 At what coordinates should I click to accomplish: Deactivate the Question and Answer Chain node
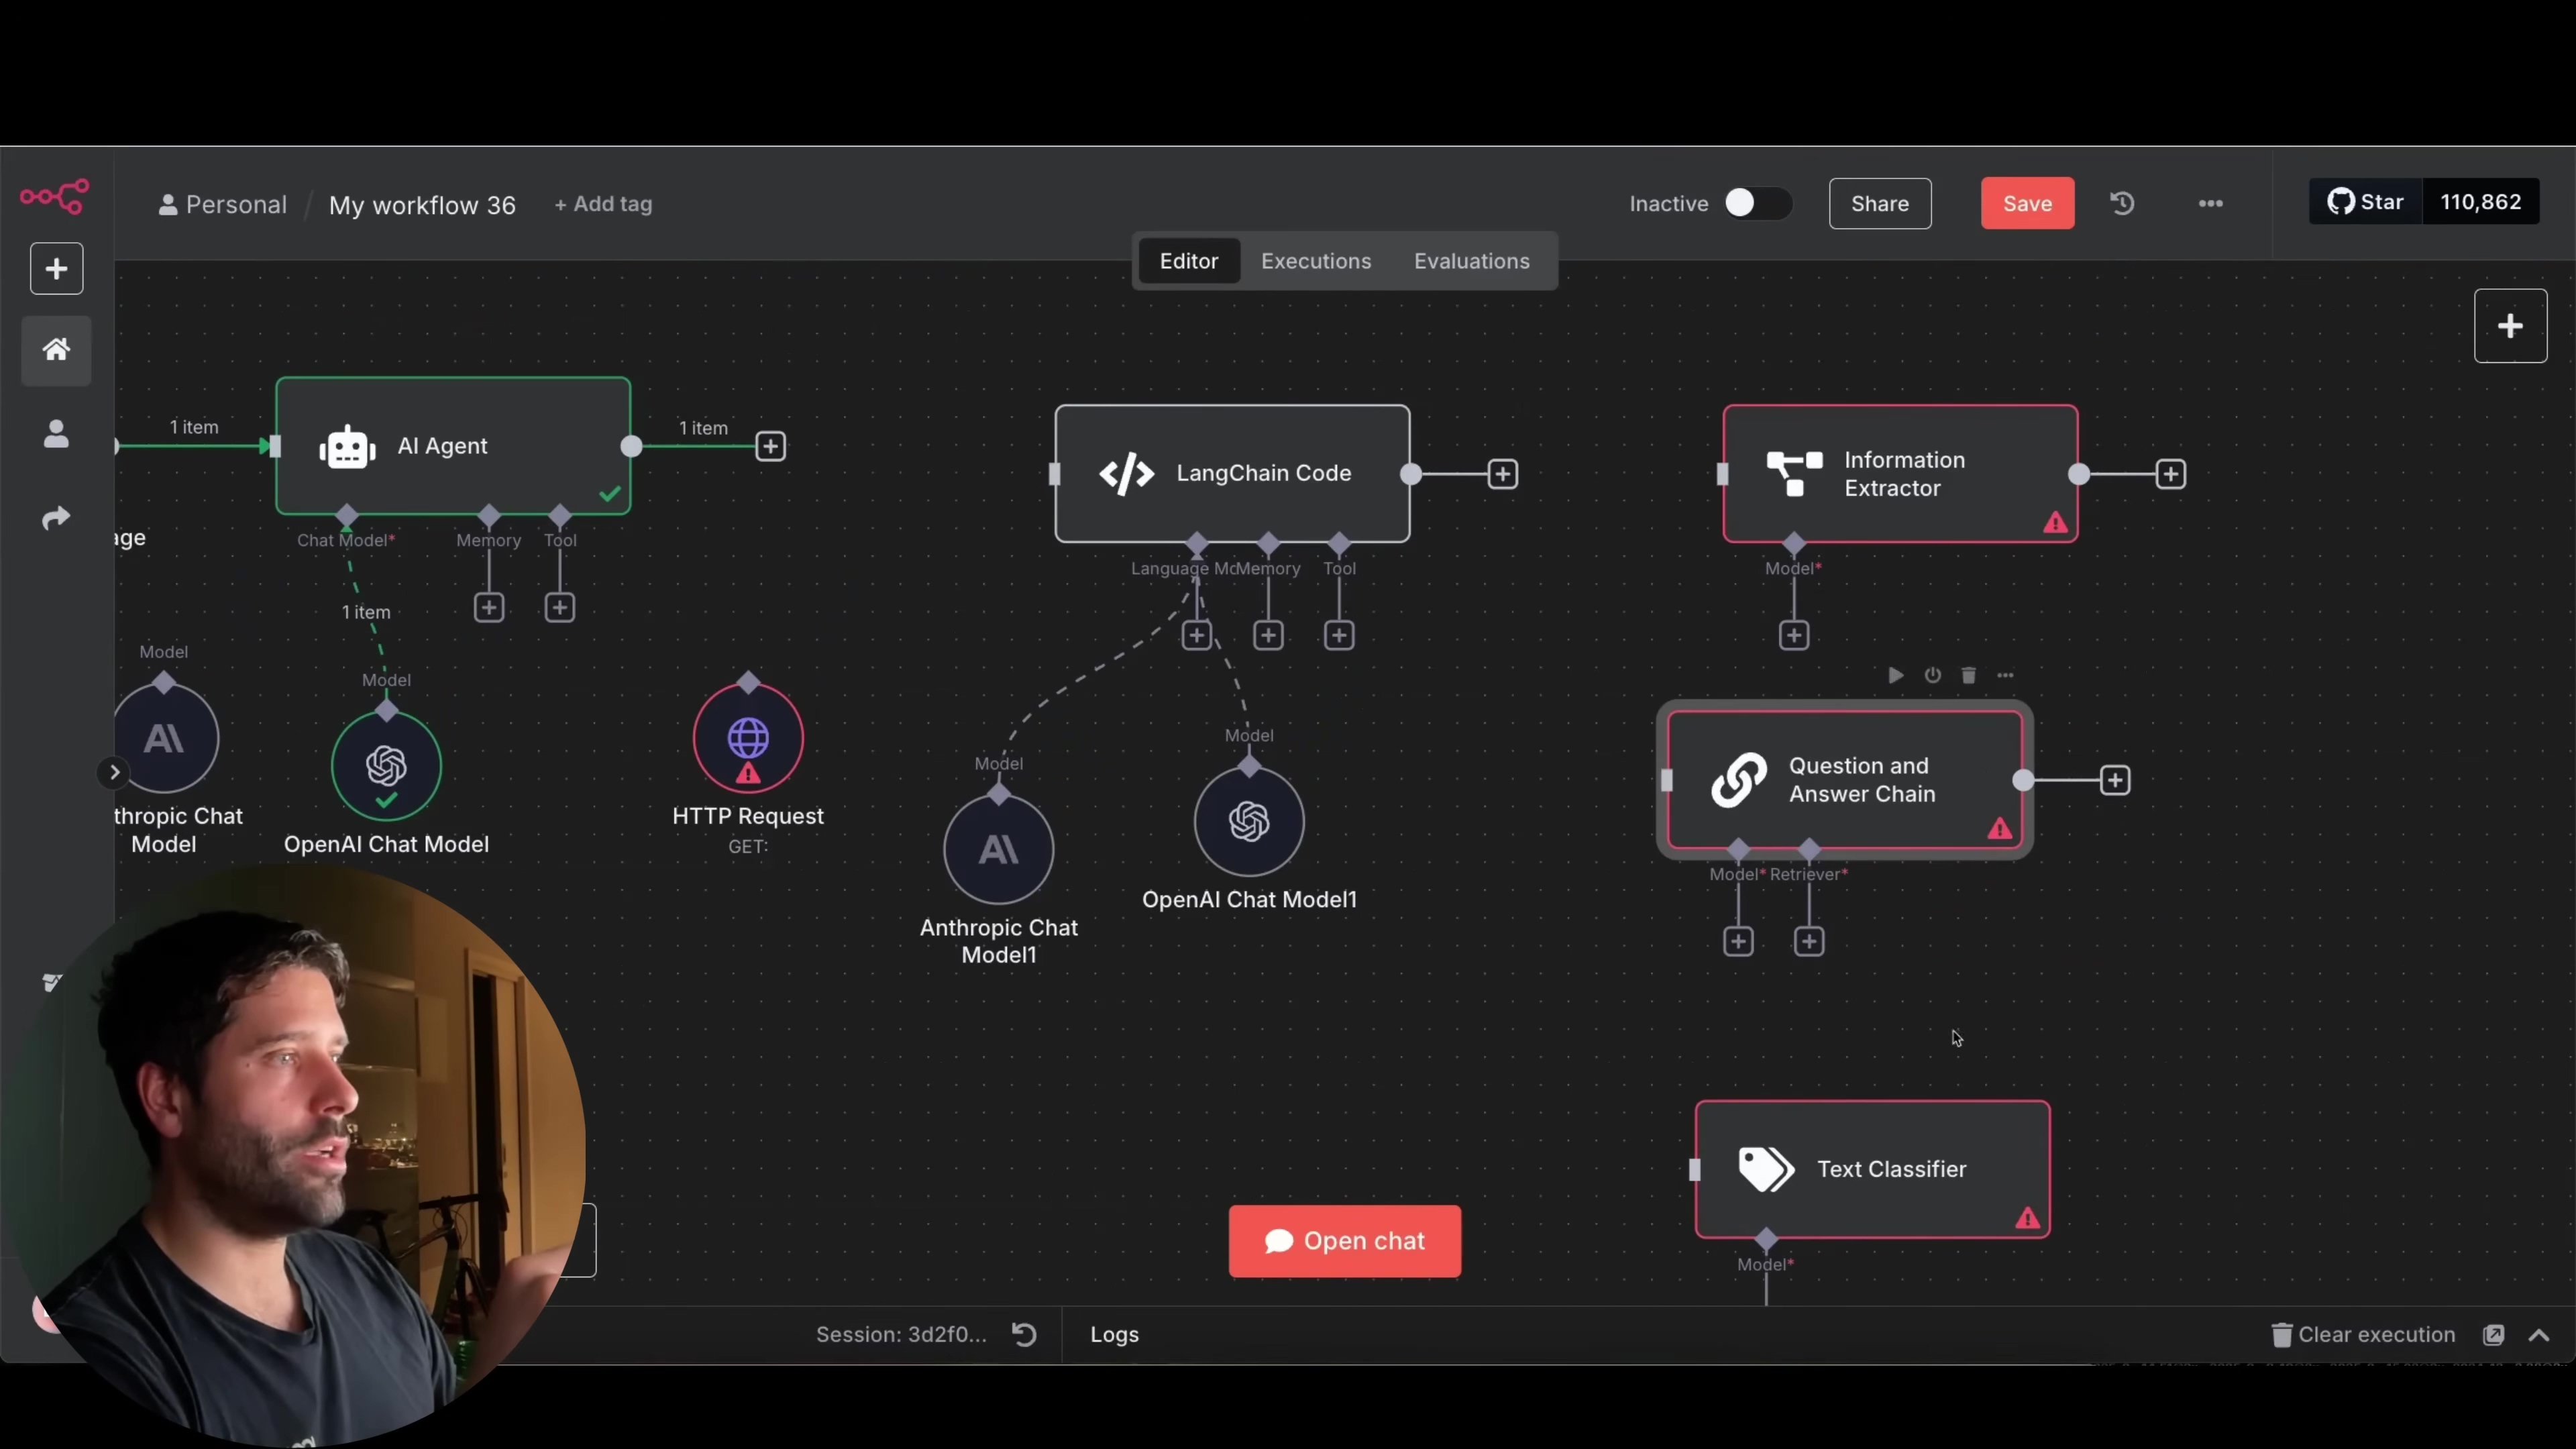click(x=1932, y=675)
